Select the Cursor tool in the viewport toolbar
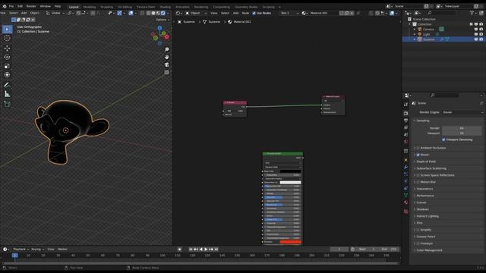486x273 pixels. tap(7, 38)
